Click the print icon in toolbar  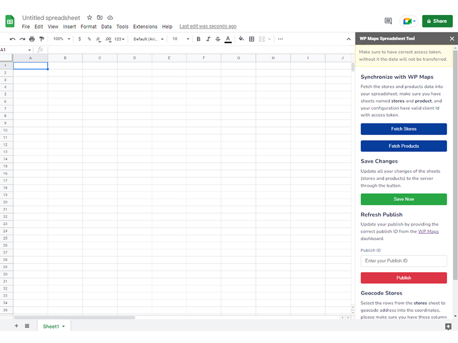tap(31, 39)
